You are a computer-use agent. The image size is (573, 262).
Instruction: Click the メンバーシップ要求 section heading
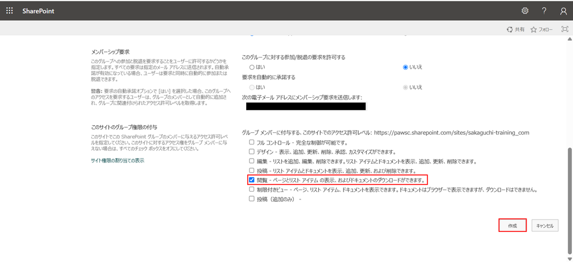click(110, 52)
